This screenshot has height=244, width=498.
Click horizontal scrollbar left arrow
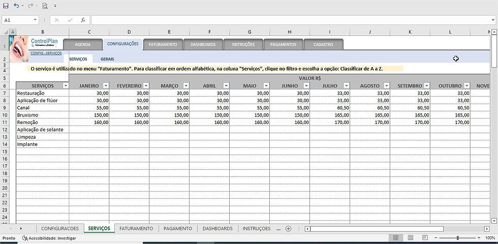tap(307, 228)
